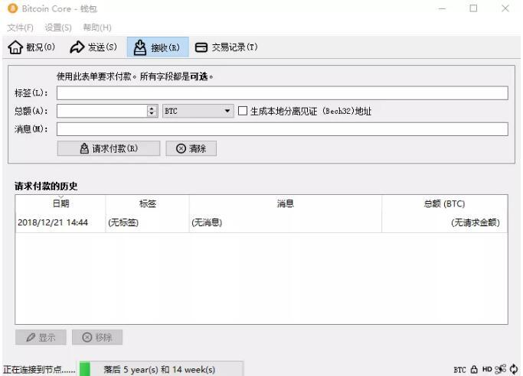Viewport: 523px width, 376px height.
Task: Open the 概况 overview tab
Action: coord(31,47)
